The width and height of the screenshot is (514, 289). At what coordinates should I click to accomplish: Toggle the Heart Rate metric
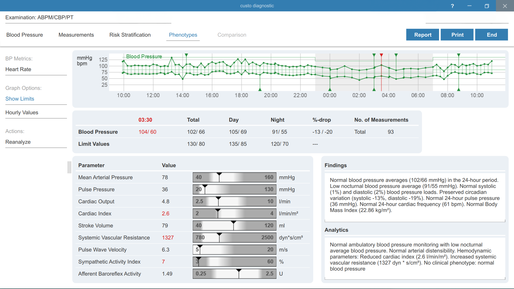point(18,69)
